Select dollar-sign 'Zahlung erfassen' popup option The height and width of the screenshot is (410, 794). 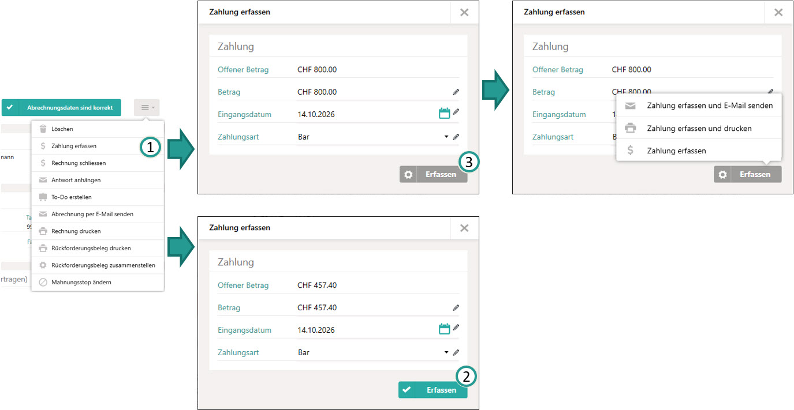[x=699, y=151]
